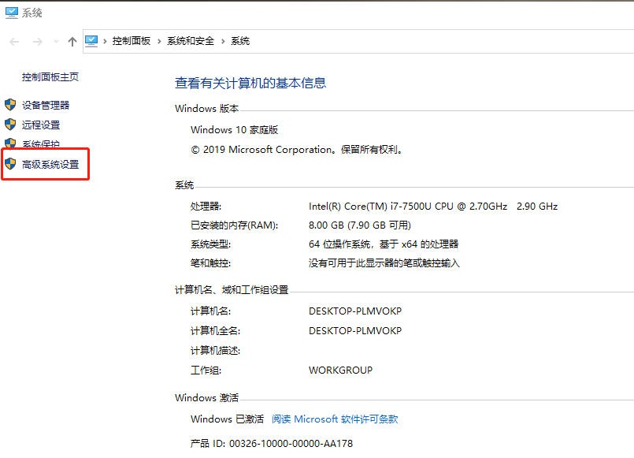Open 阅读 Microsoft 软件许可条款 link
Screen dimensions: 634x458
pyautogui.click(x=335, y=419)
